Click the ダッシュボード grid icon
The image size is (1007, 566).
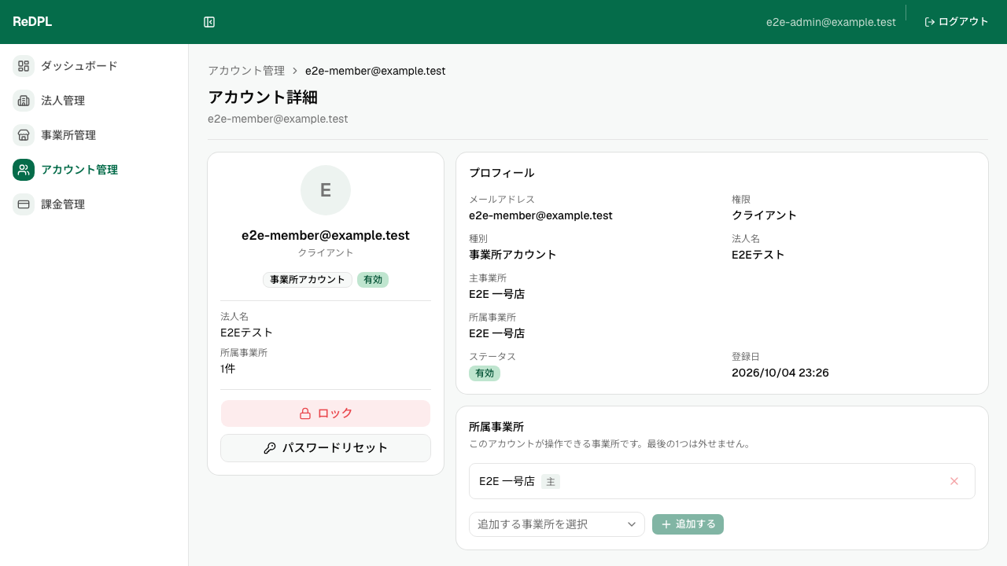(24, 66)
